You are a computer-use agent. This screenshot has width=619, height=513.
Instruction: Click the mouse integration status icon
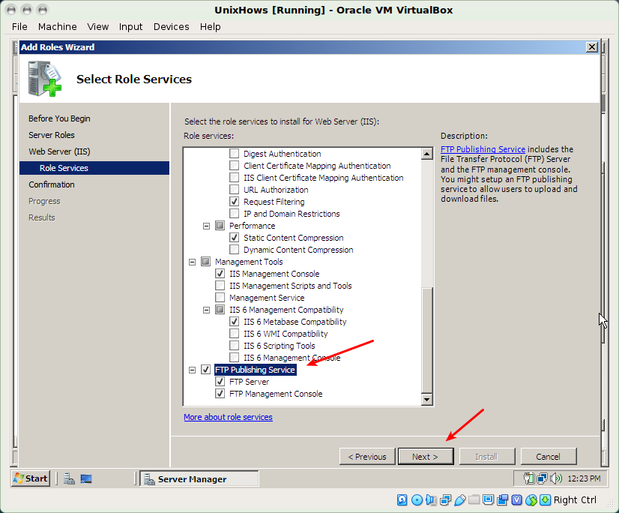pos(531,500)
